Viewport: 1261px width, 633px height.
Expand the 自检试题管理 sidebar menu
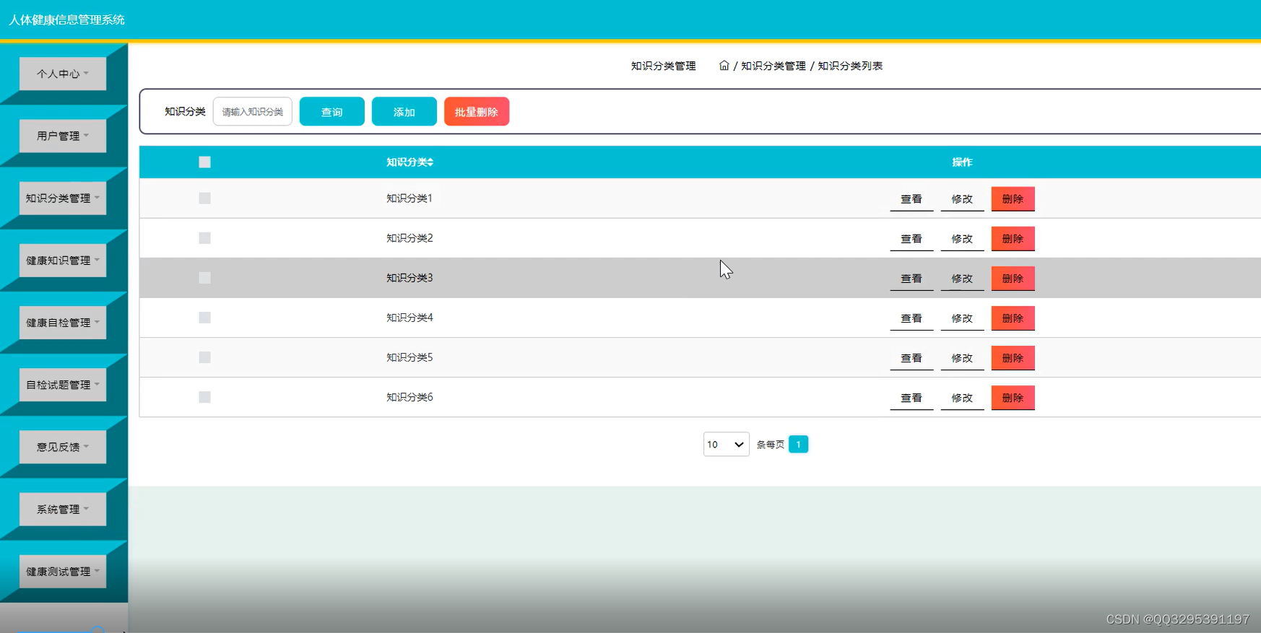pyautogui.click(x=63, y=385)
